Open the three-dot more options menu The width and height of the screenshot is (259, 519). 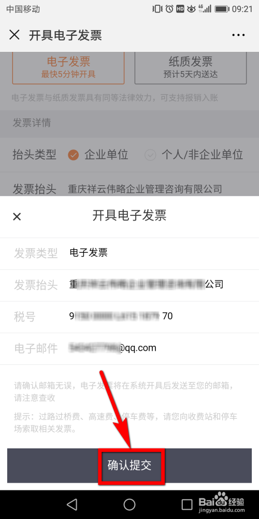(238, 35)
